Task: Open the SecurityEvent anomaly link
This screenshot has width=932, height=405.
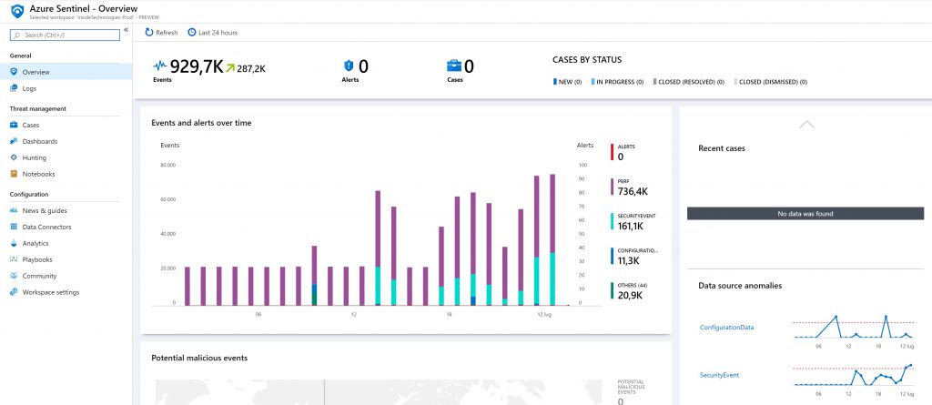Action: (x=719, y=375)
